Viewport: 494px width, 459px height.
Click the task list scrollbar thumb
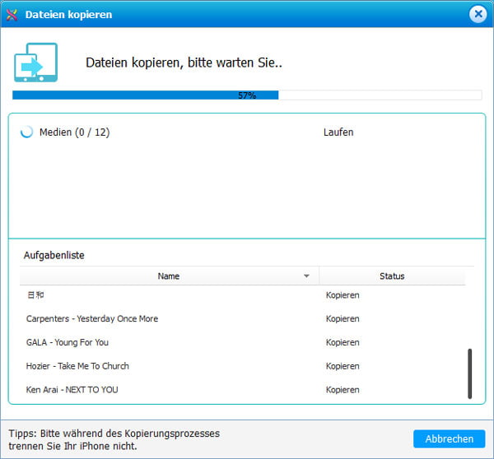470,373
